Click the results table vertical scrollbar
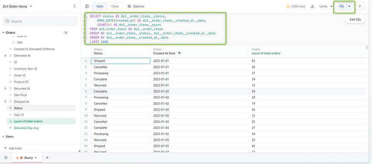This screenshot has width=372, height=164. tap(367, 48)
